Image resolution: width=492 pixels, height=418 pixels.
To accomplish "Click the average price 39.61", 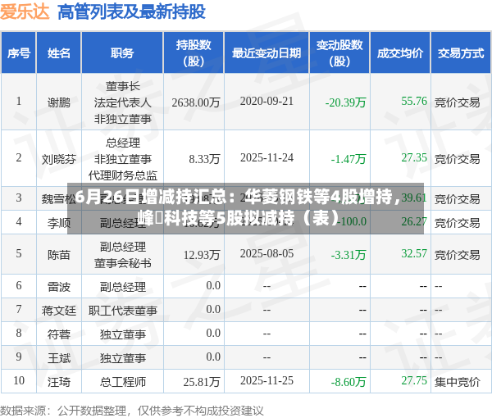I will click(x=414, y=198).
